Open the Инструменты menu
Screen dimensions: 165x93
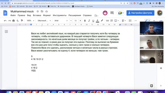pyautogui.click(x=60, y=16)
